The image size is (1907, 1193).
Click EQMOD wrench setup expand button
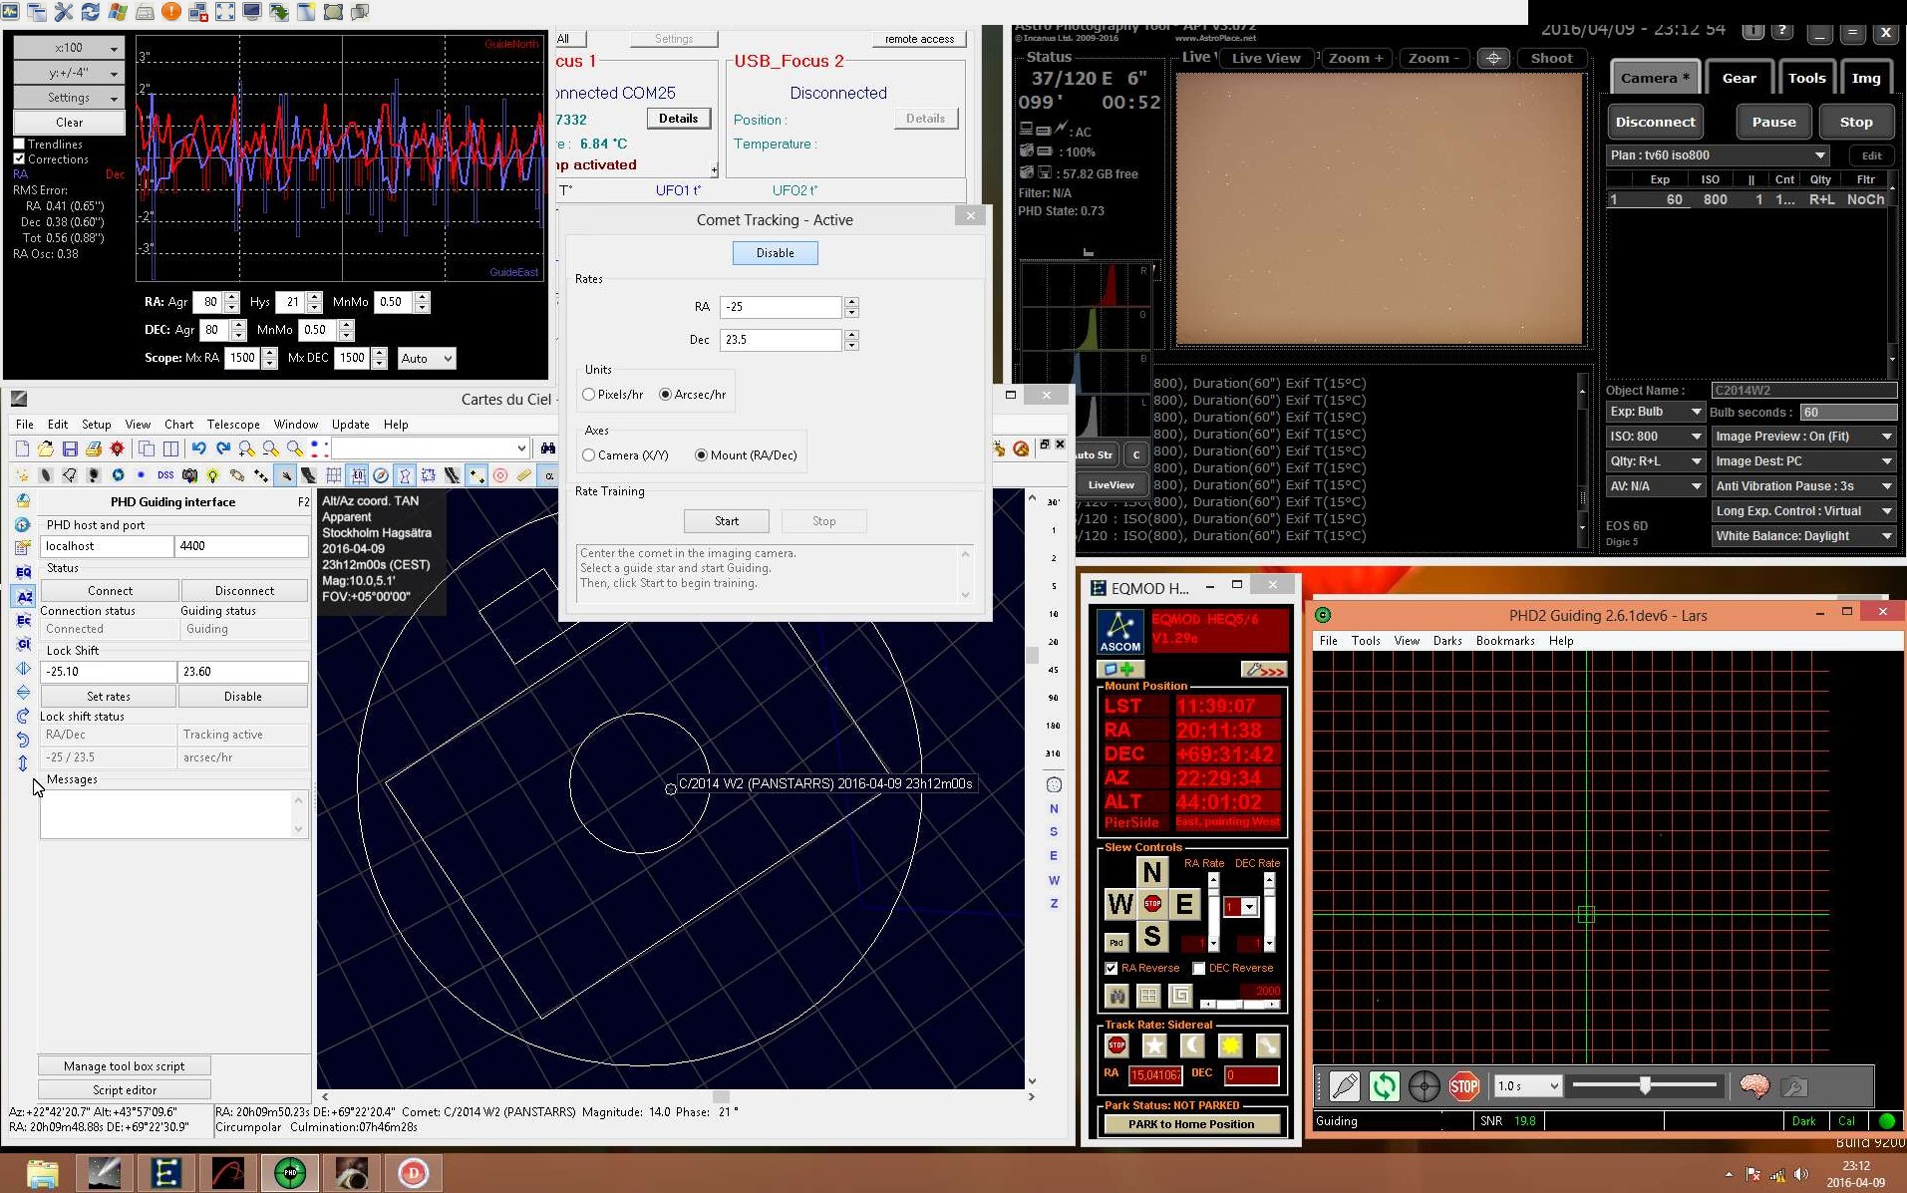click(x=1264, y=670)
